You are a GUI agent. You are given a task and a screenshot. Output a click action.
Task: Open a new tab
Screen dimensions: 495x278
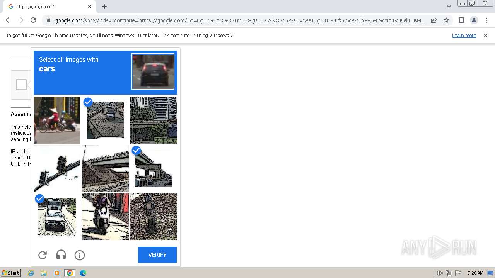pos(104,7)
